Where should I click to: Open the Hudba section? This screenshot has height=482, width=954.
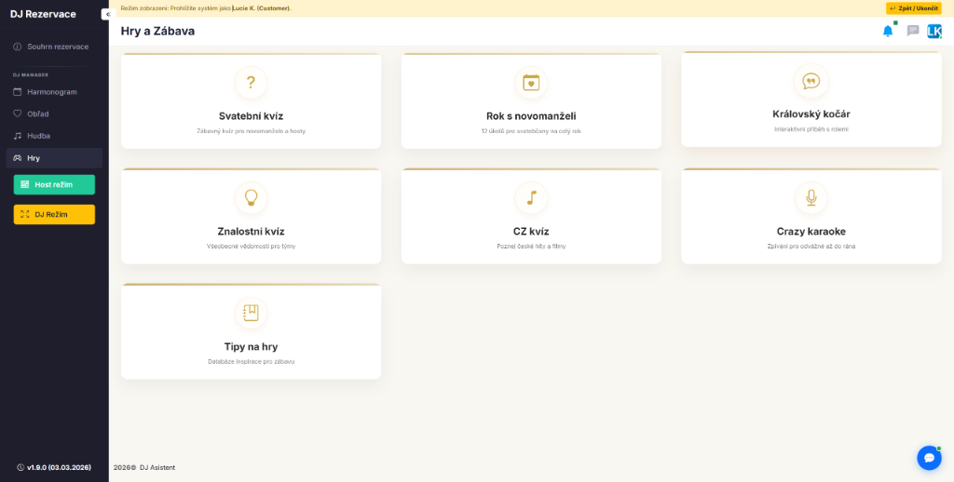[x=54, y=136]
